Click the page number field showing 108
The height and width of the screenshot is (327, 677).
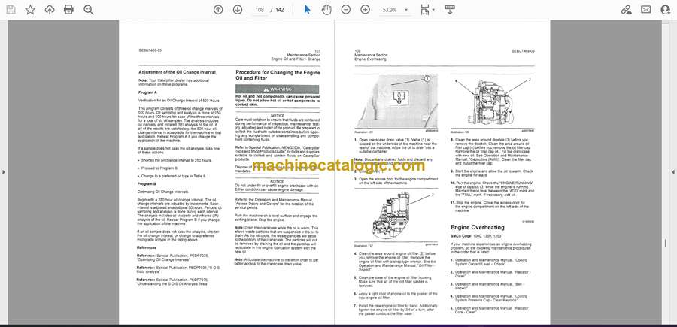pyautogui.click(x=260, y=10)
